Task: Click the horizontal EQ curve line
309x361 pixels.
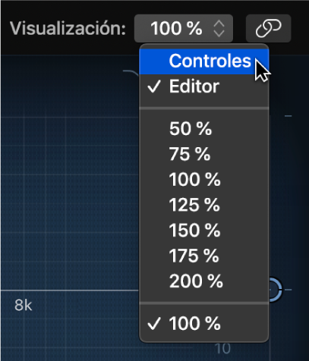Action: (x=70, y=290)
